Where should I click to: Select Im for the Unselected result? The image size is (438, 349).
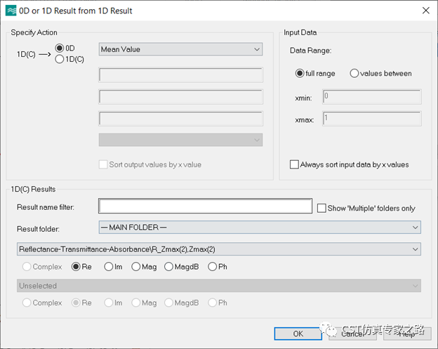coord(108,303)
